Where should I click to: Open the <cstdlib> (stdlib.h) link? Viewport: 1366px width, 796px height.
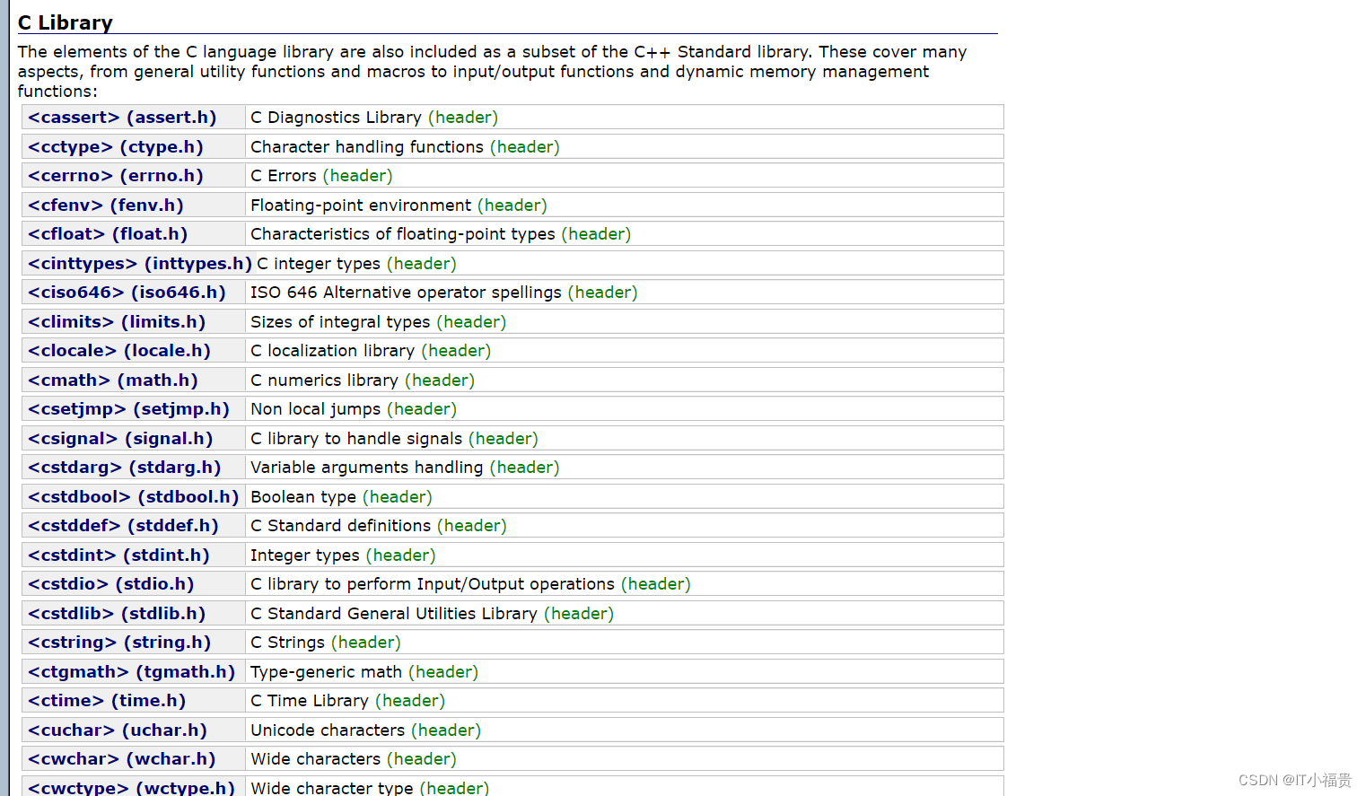[x=117, y=613]
